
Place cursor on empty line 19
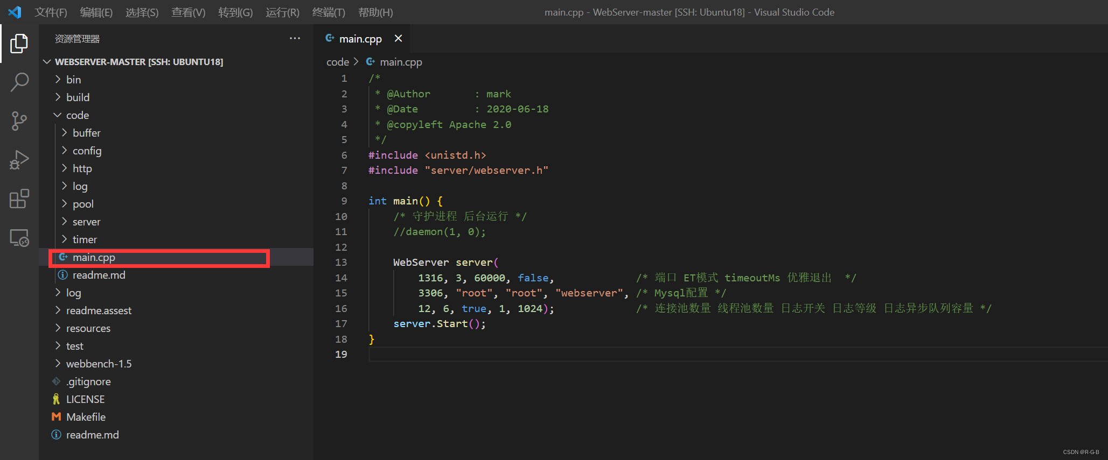click(x=738, y=354)
